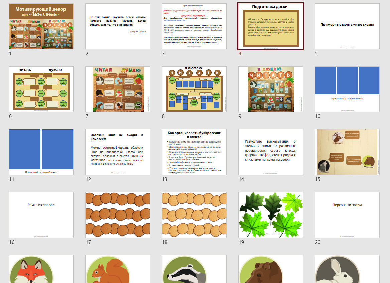Viewport: 390px width, 283px height.
Task: Open slide 3 Правила использования
Action: pyautogui.click(x=194, y=26)
